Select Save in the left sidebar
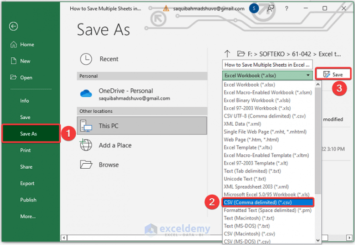 25,117
